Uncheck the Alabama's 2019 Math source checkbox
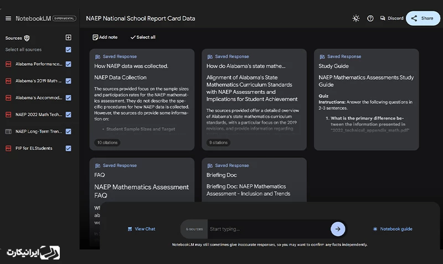Image resolution: width=443 pixels, height=264 pixels. coord(68,81)
